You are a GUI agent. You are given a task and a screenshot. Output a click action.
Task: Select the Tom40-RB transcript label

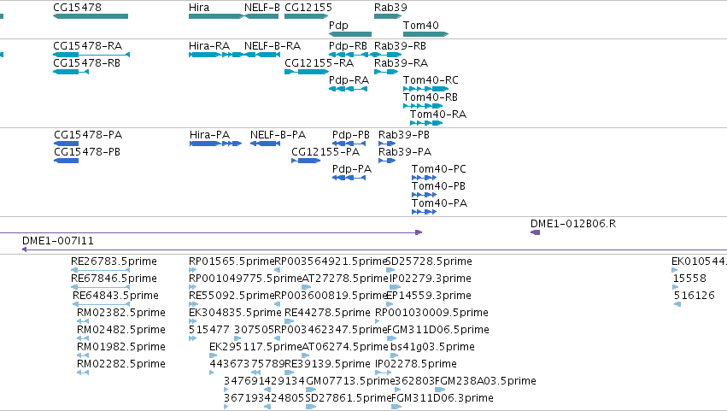[431, 97]
